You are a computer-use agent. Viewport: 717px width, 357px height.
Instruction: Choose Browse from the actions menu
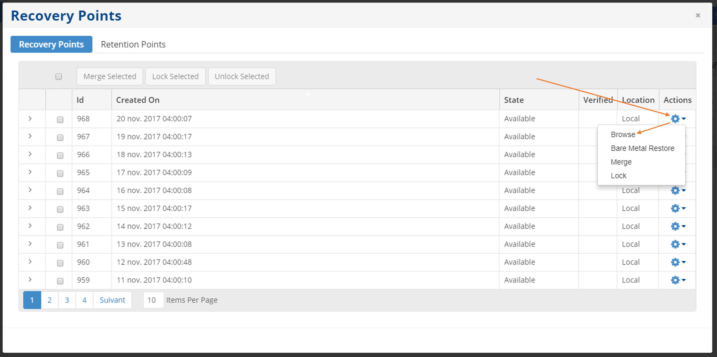623,135
